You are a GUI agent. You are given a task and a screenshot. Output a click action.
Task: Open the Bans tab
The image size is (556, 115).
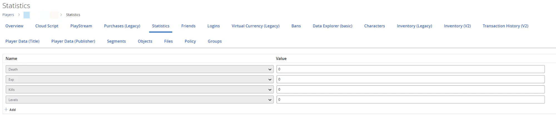(x=296, y=26)
